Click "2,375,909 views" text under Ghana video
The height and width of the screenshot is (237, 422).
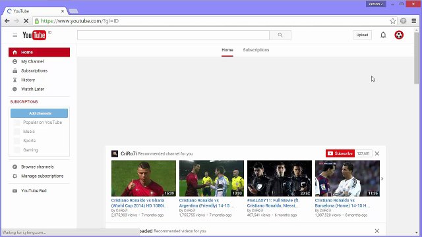124,215
